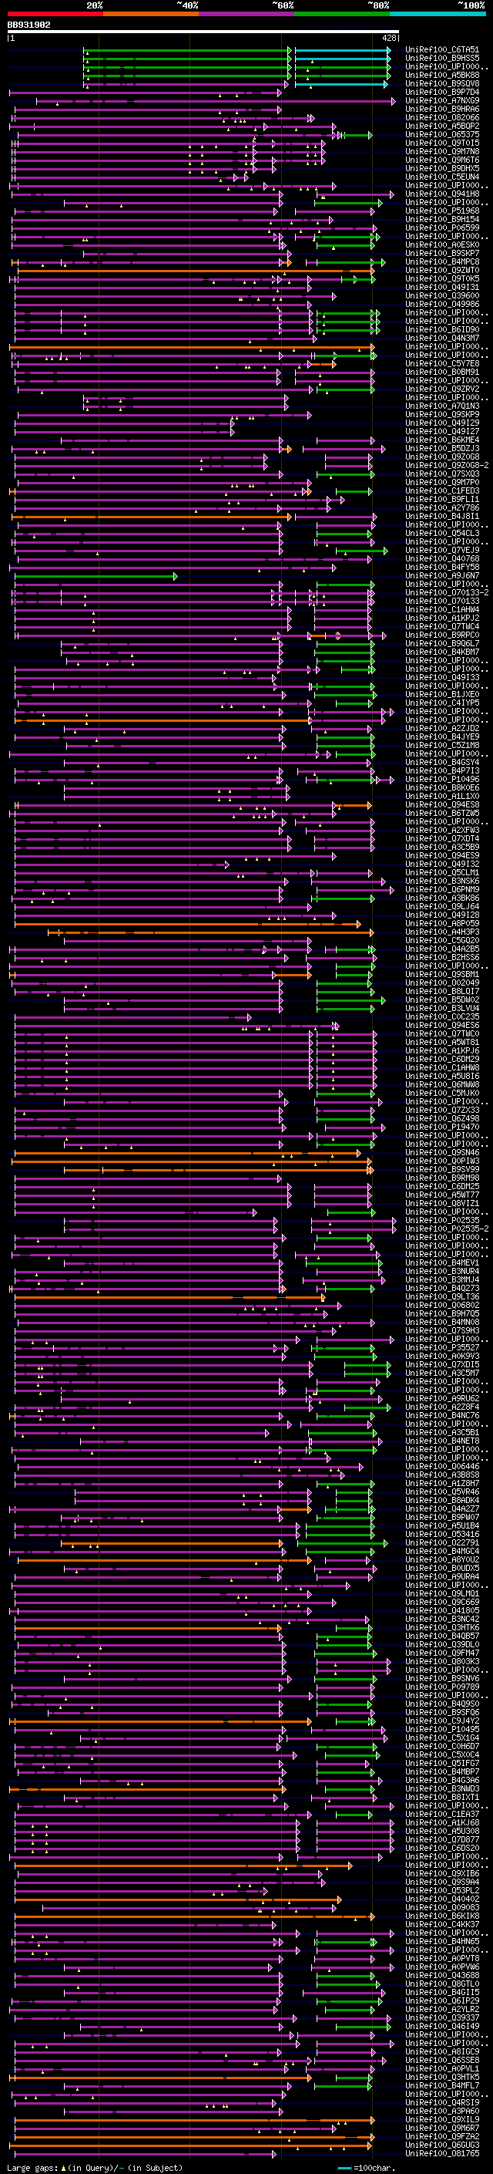Click the UniRef100_A8IGC9 hit label
The image size is (493, 2174).
tap(442, 2051)
